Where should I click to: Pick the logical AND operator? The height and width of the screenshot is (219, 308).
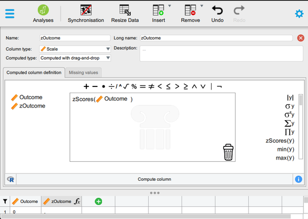tap(194, 86)
